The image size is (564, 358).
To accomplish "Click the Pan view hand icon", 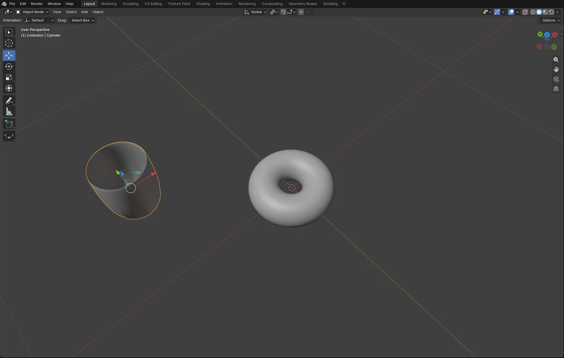I will coord(556,69).
